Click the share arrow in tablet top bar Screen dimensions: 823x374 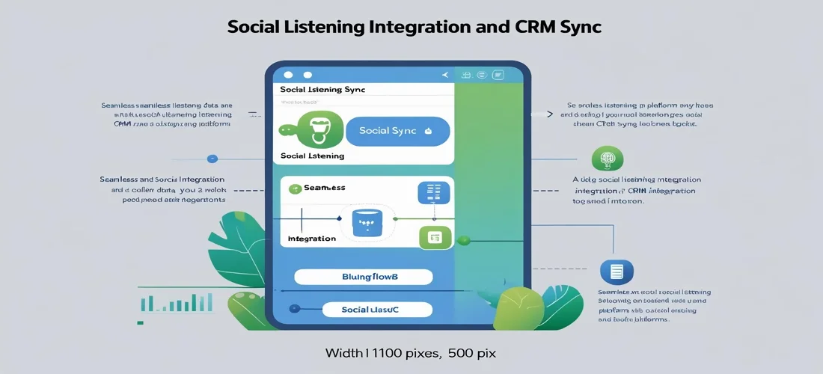pyautogui.click(x=445, y=75)
